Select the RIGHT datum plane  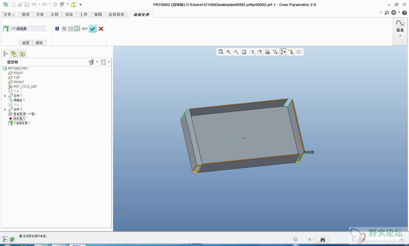pos(18,73)
